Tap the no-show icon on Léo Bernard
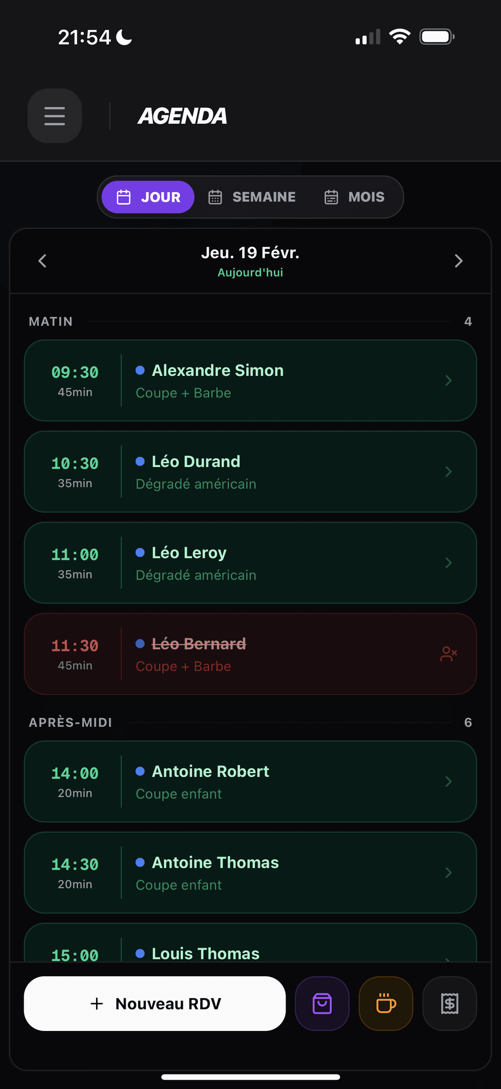 448,654
